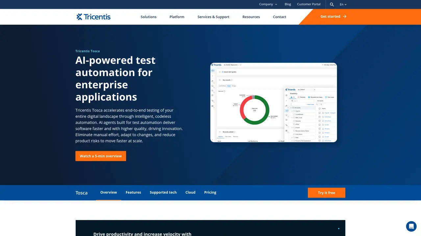Open the Blog link
Image resolution: width=421 pixels, height=236 pixels.
click(288, 4)
